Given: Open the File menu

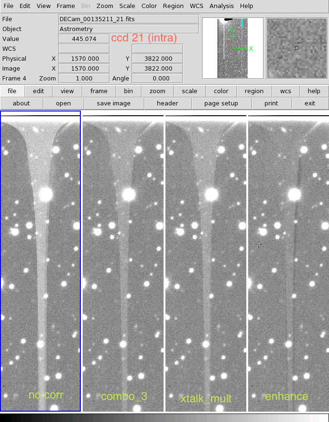Looking at the screenshot, I should click(x=9, y=6).
